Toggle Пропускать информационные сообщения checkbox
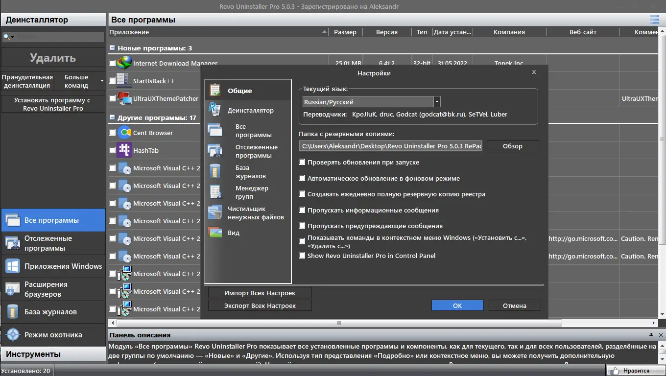The height and width of the screenshot is (376, 666). [x=302, y=210]
